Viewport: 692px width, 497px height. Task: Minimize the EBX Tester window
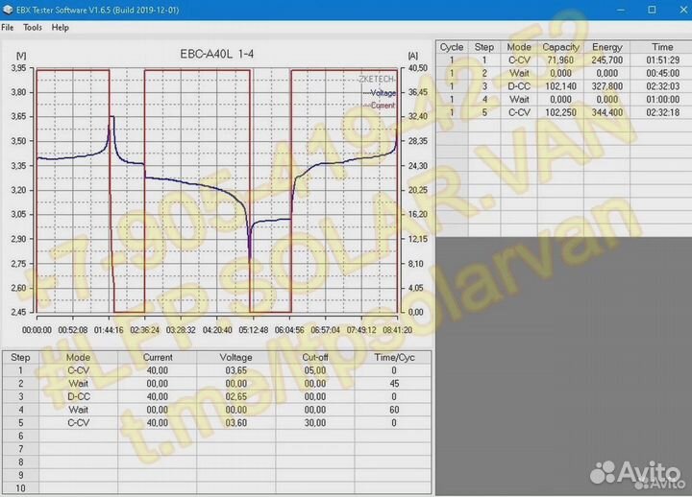tap(621, 10)
